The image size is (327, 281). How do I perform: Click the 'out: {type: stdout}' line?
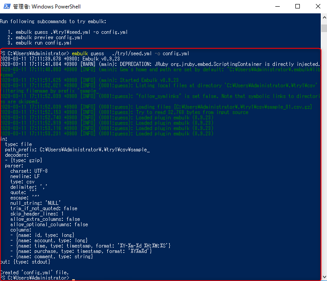[x=25, y=262]
